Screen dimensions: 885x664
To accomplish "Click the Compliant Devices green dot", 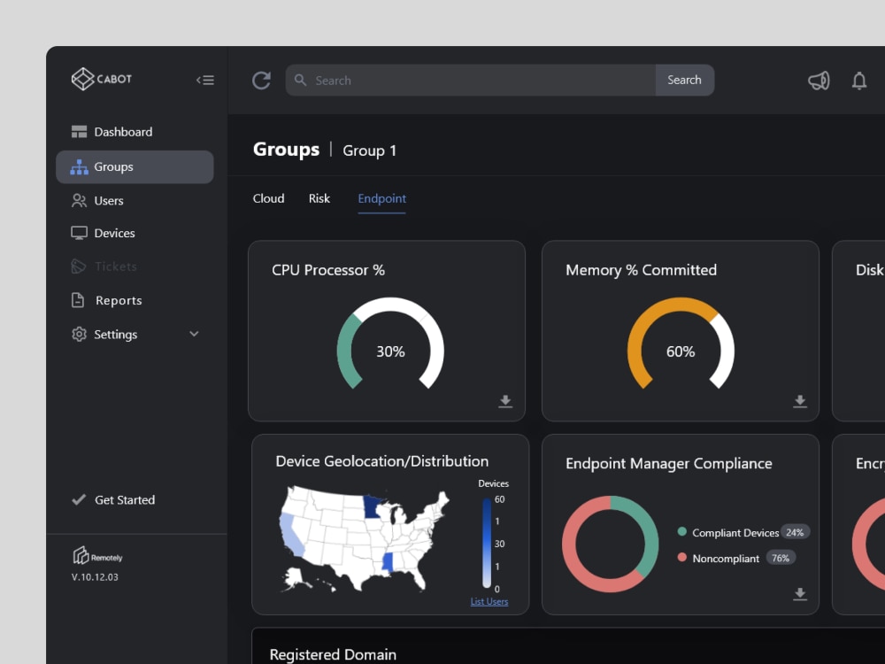I will click(681, 531).
